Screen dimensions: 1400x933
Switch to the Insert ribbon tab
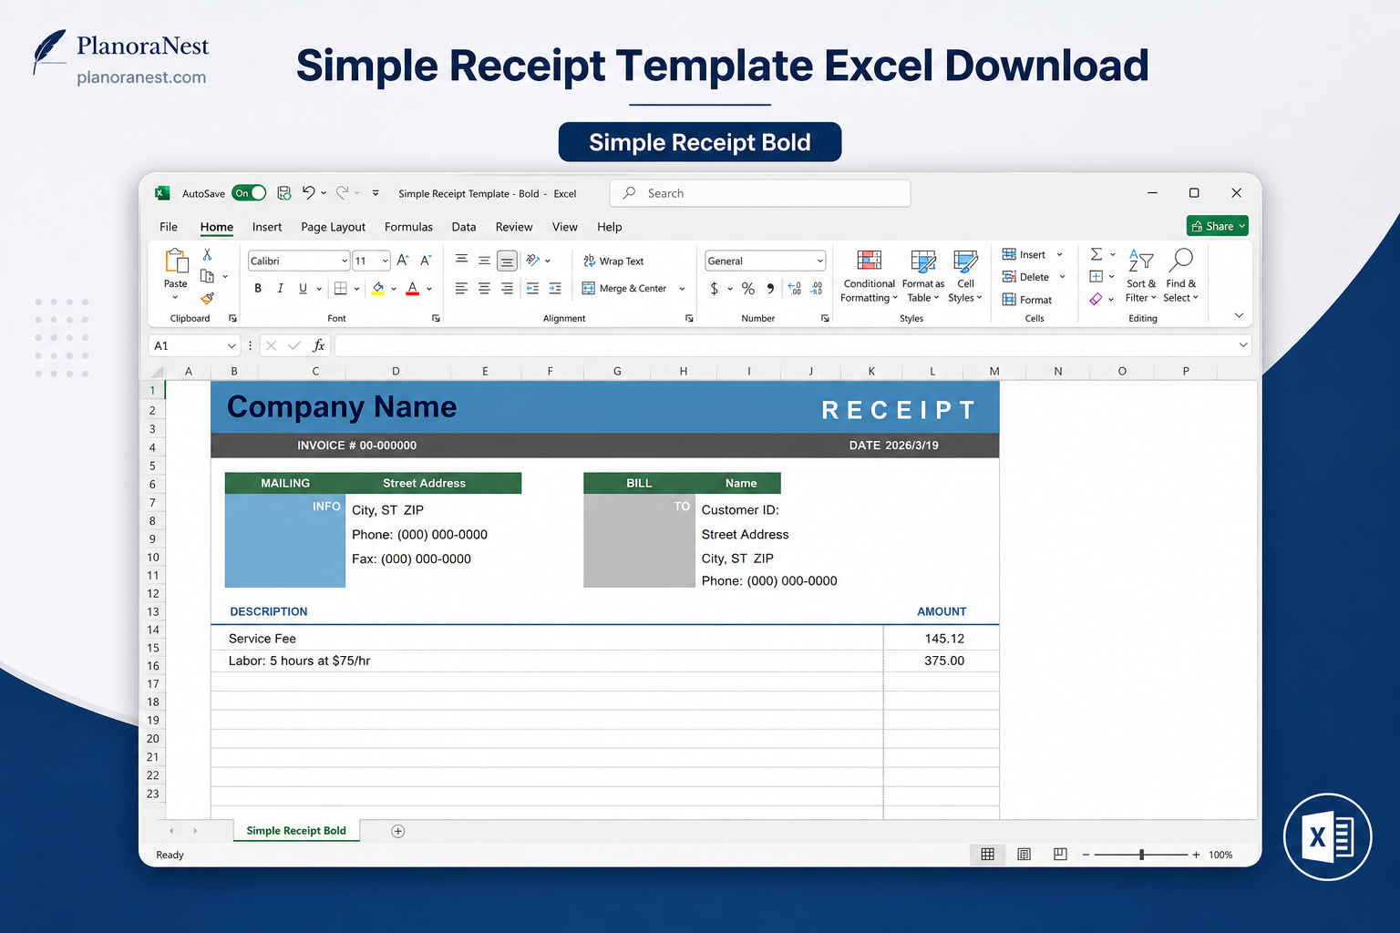click(267, 227)
